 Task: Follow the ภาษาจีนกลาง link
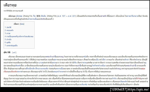point(132,16)
